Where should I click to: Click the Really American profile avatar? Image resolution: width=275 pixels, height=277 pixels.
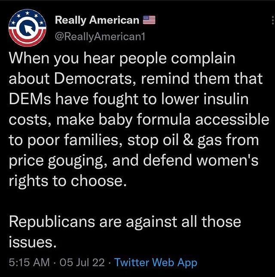pyautogui.click(x=27, y=28)
